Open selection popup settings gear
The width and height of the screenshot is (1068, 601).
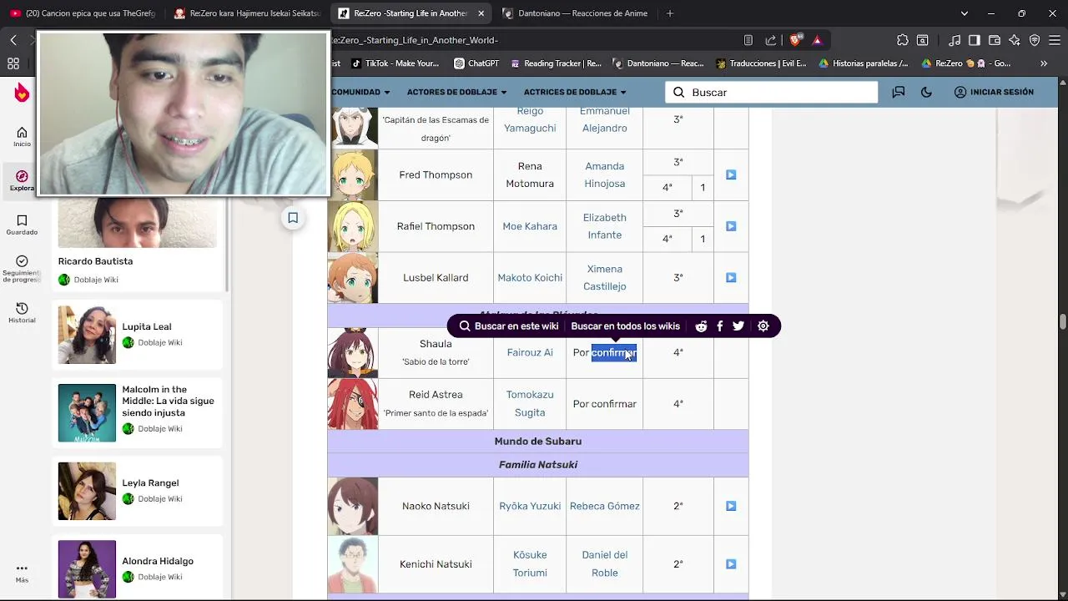763,326
